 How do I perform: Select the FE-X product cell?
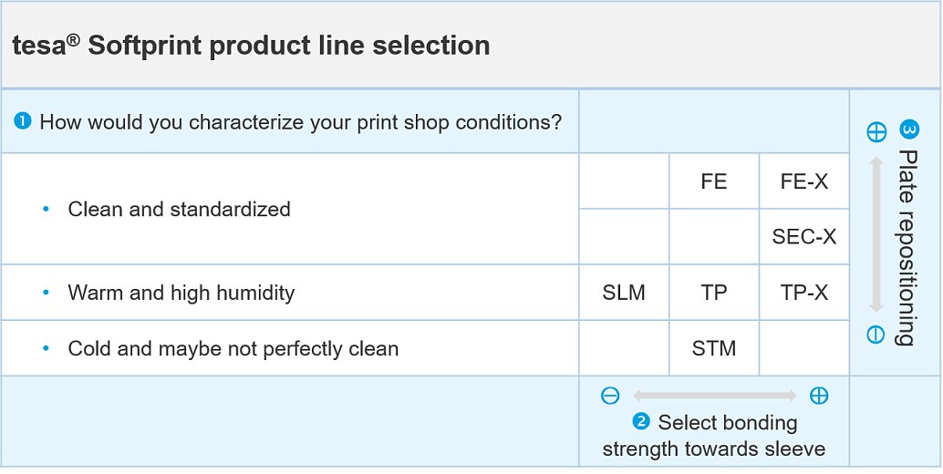[804, 180]
